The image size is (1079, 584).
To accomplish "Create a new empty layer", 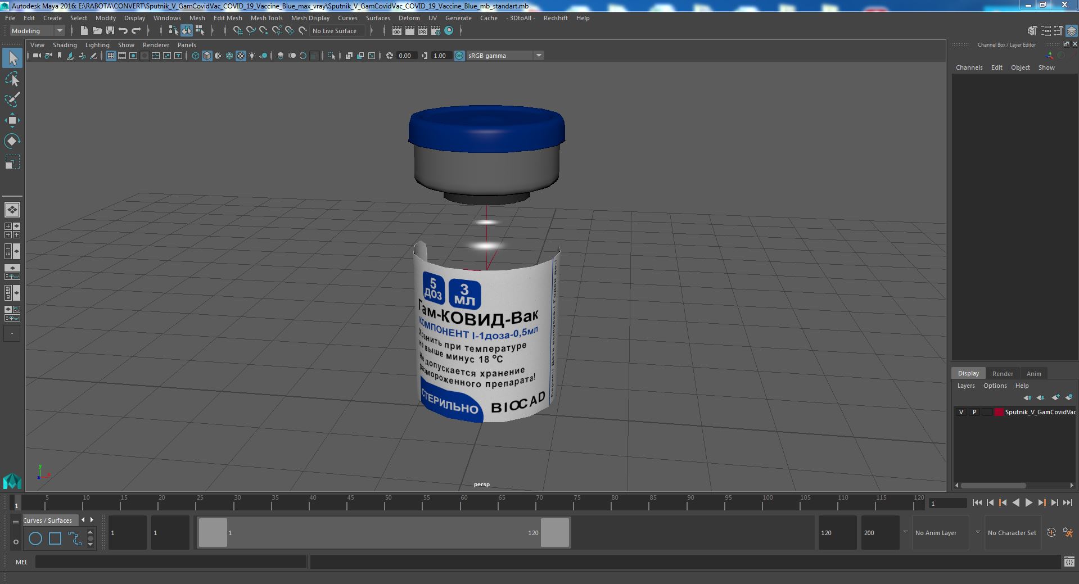I will point(1055,397).
